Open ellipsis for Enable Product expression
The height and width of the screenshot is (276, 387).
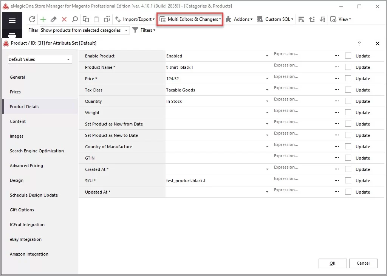coord(337,56)
